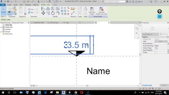
Task: Expand the Sheets (all) tree node
Action: (x=1, y=27)
